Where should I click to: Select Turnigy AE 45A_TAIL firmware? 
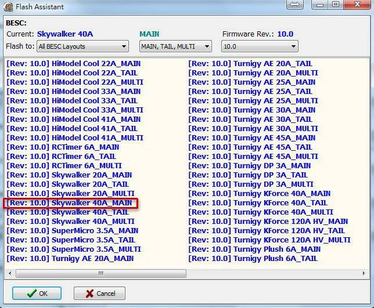[250, 147]
